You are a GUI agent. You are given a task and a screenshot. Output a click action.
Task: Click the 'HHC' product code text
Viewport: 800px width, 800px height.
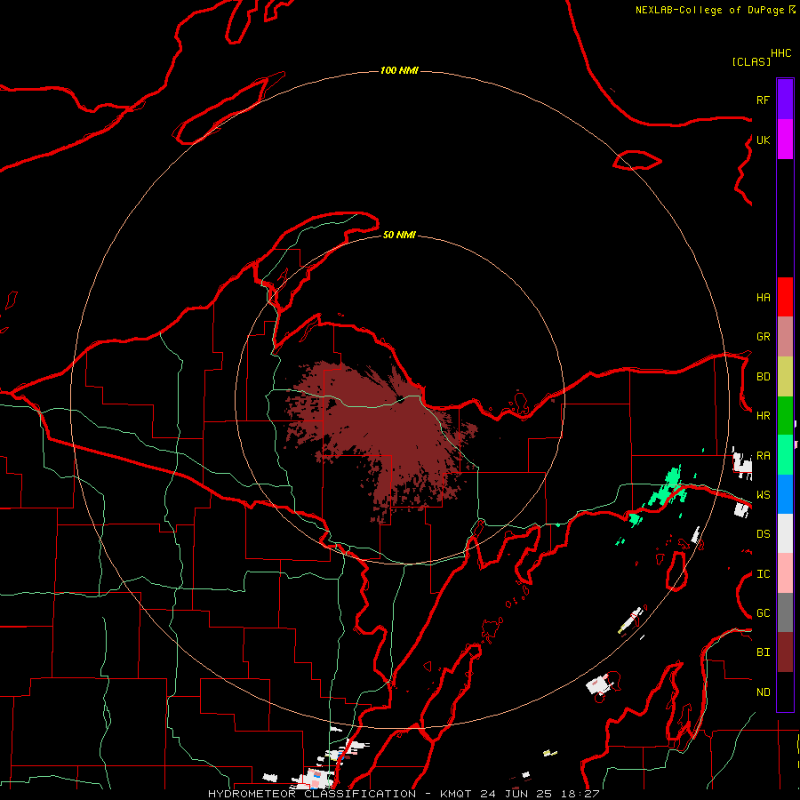(780, 53)
